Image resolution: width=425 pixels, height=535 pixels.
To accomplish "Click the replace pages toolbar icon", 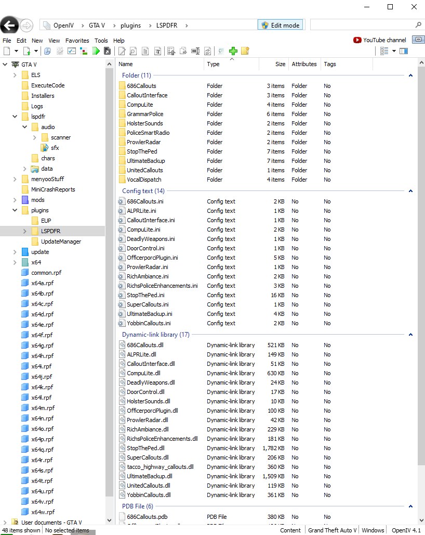I will click(207, 51).
